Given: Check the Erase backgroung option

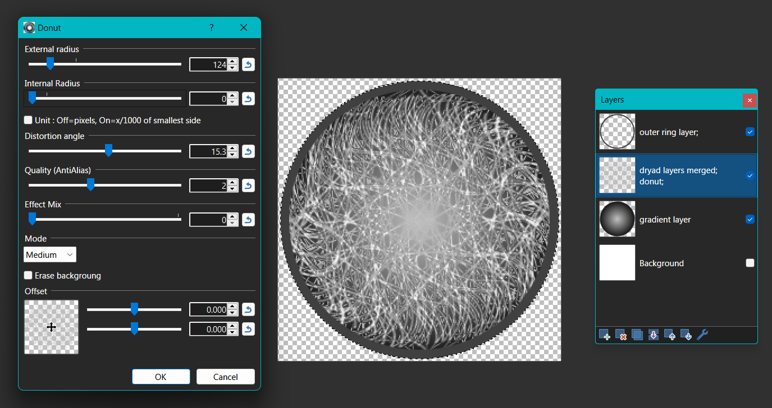Looking at the screenshot, I should pyautogui.click(x=28, y=275).
